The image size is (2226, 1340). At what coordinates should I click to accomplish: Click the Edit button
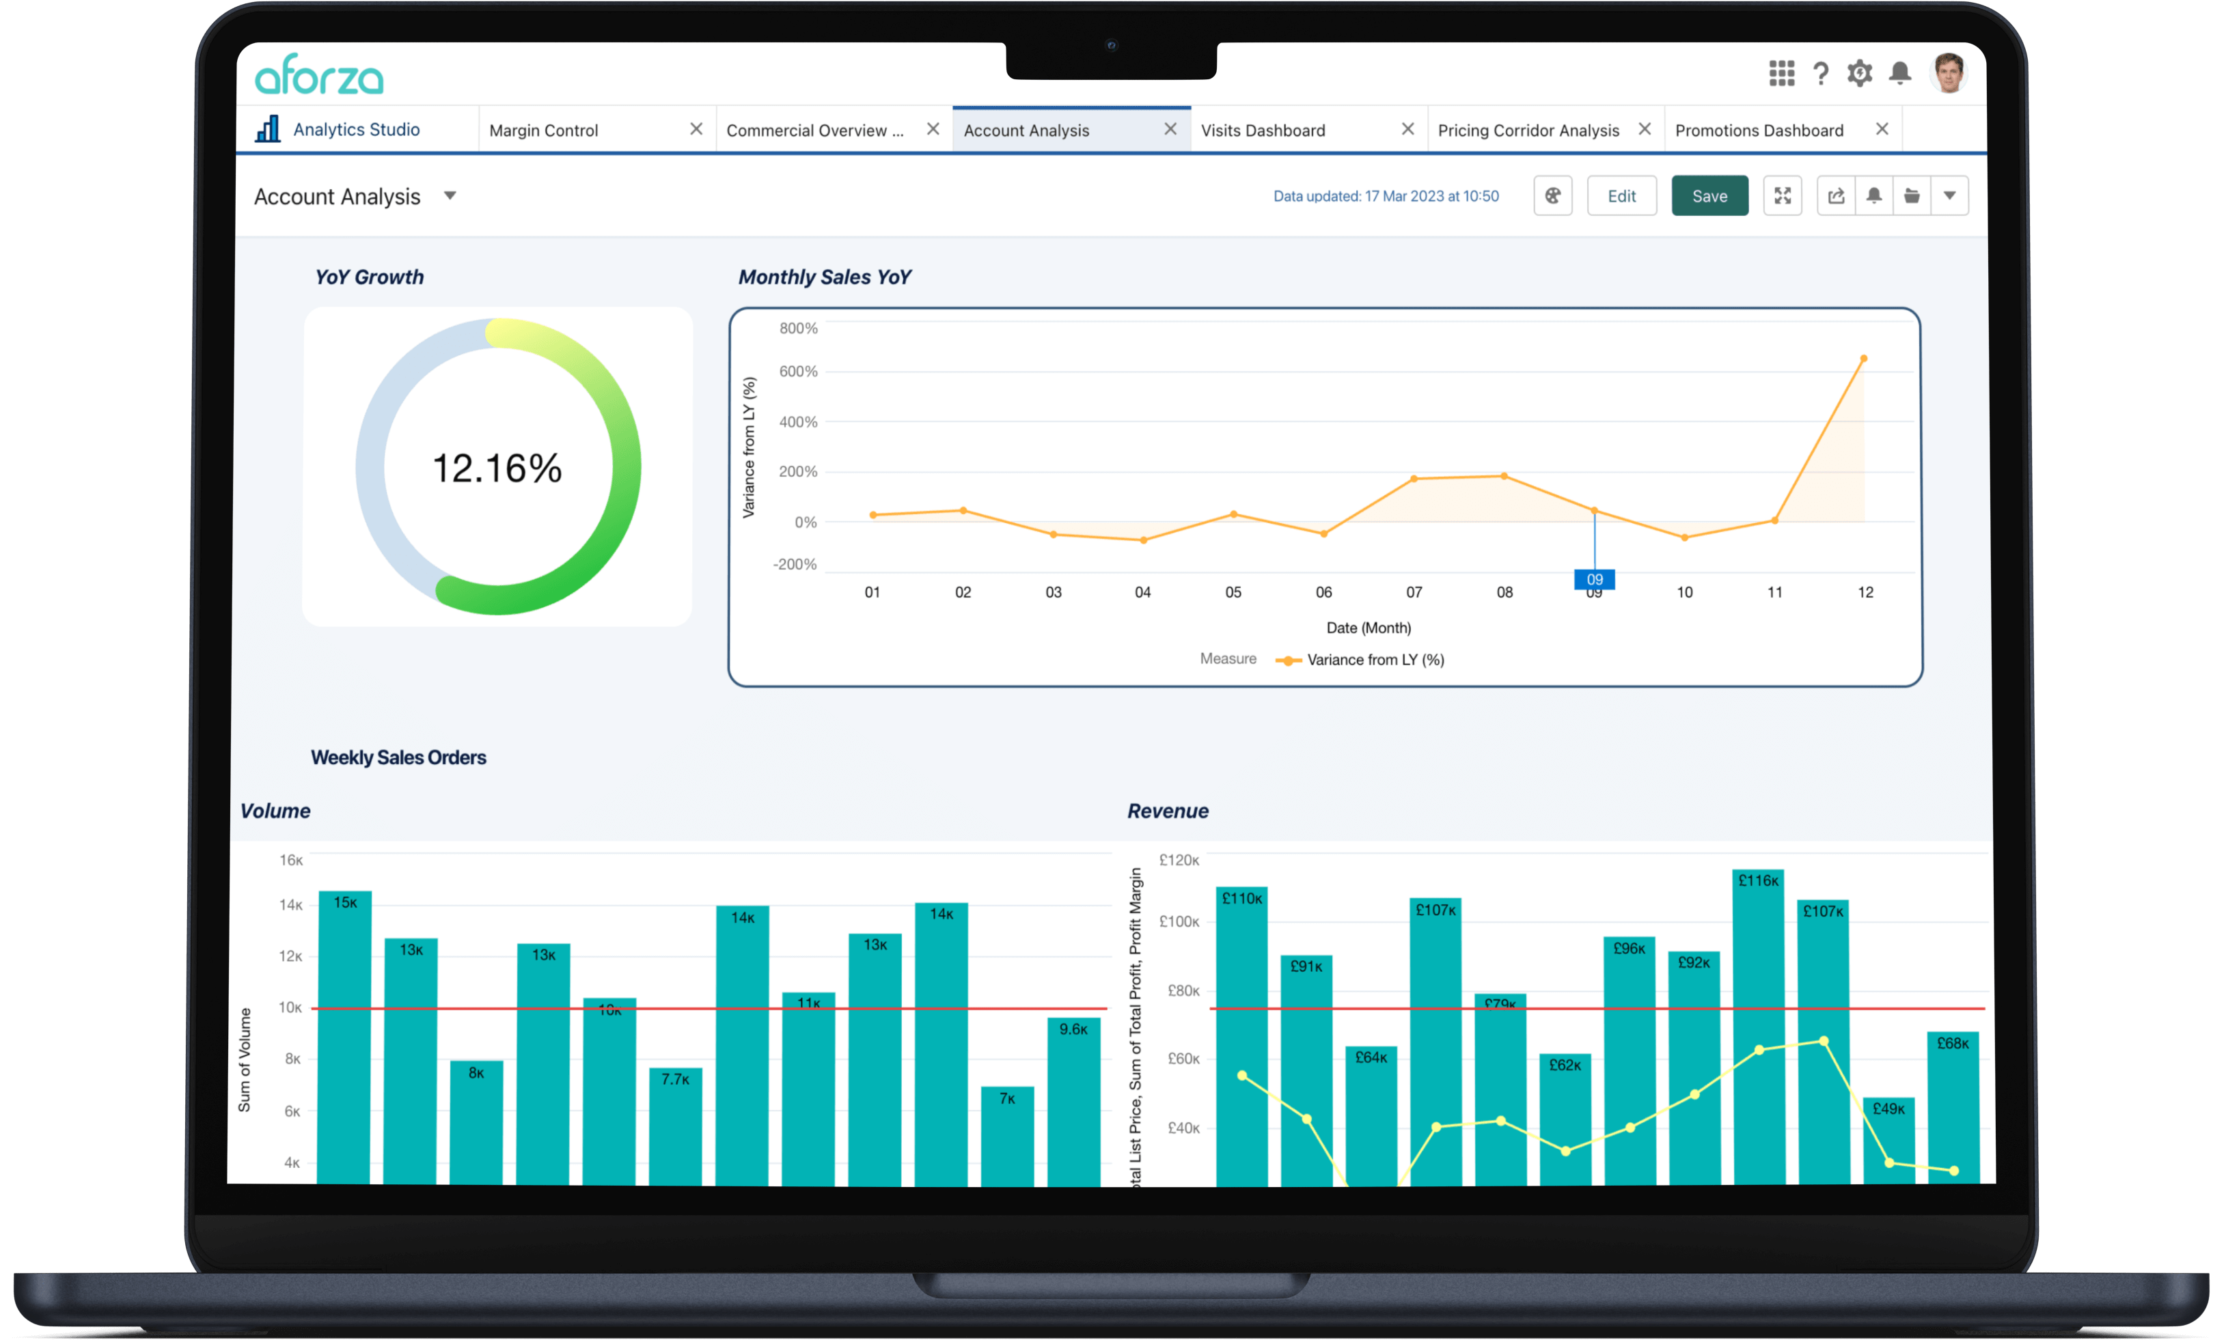click(x=1621, y=196)
